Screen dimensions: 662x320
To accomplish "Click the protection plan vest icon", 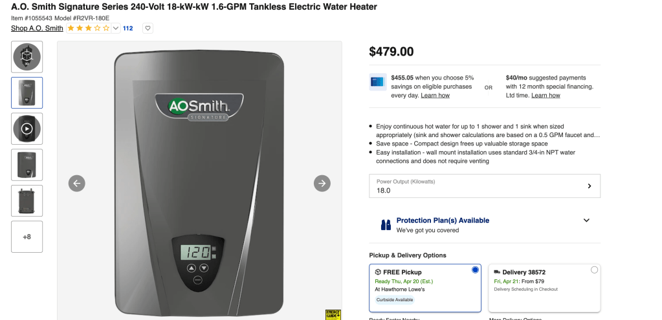I will tap(386, 225).
